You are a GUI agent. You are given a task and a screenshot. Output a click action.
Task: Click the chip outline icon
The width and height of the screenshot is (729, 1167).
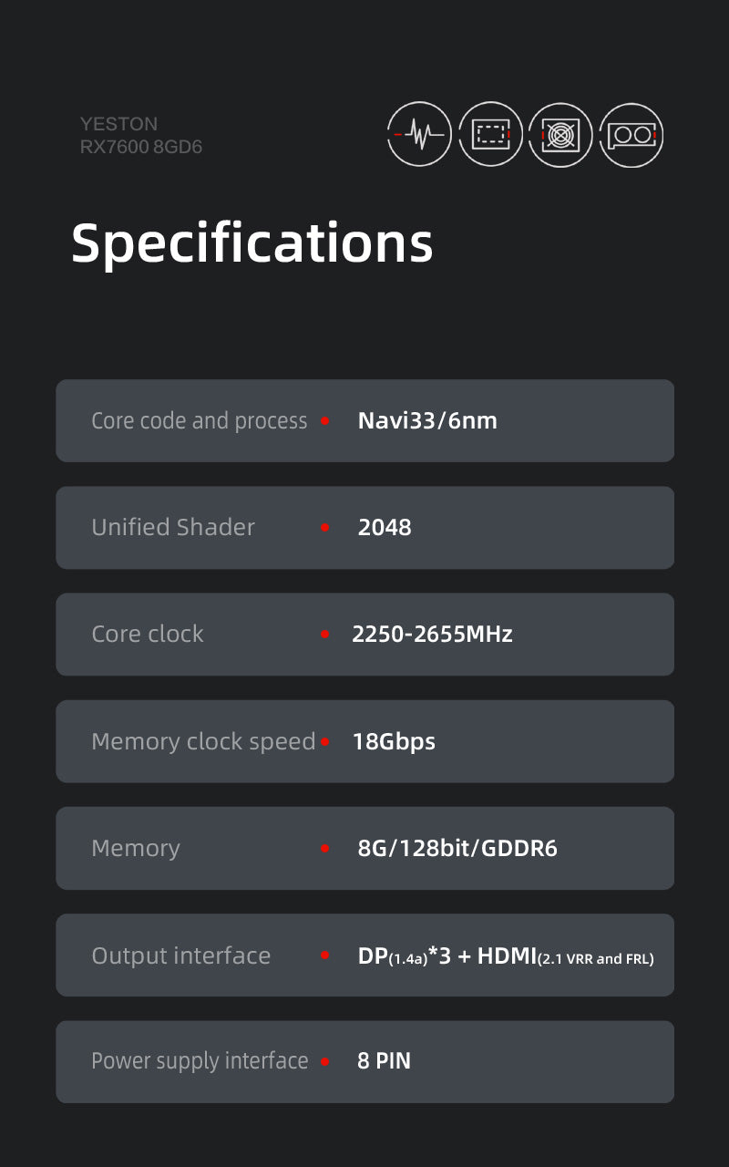[490, 135]
